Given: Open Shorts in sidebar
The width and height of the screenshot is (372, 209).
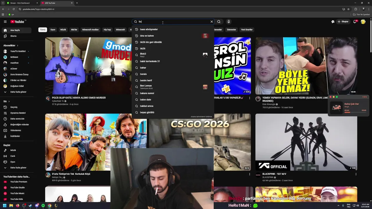Looking at the screenshot, I should point(16,36).
